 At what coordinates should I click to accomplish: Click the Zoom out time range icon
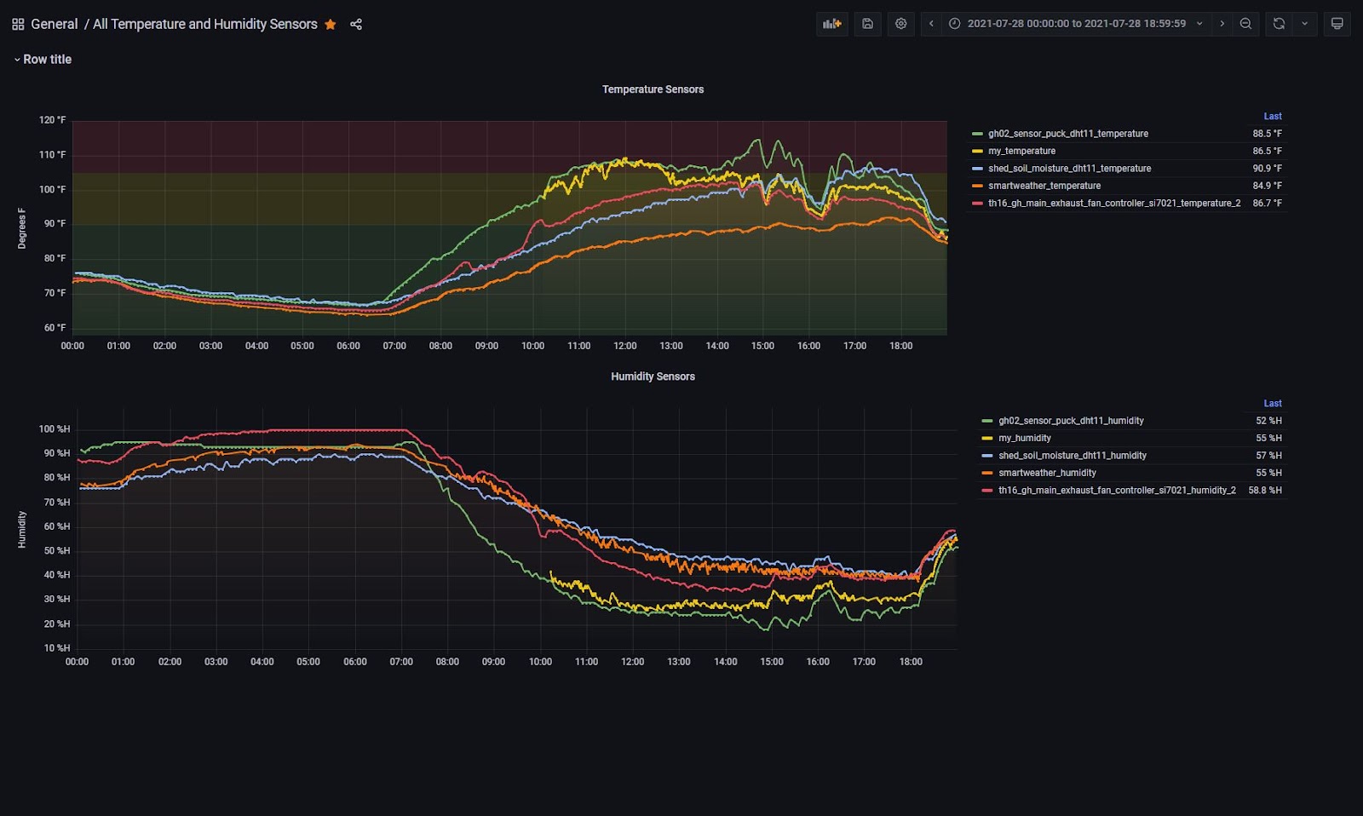tap(1245, 23)
